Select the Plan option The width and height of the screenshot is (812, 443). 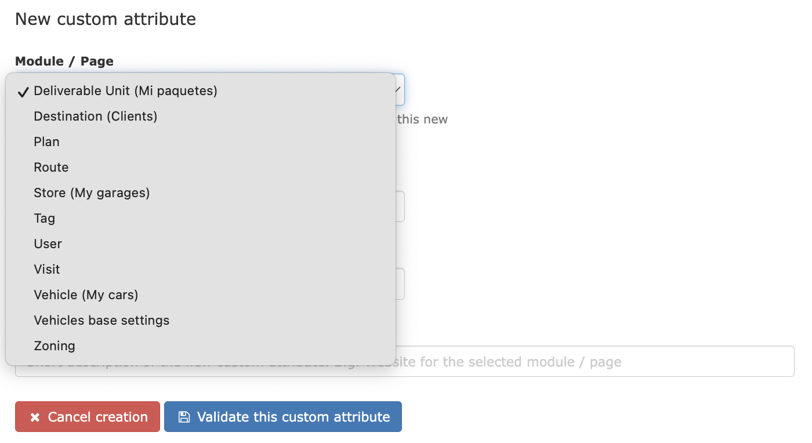(46, 142)
